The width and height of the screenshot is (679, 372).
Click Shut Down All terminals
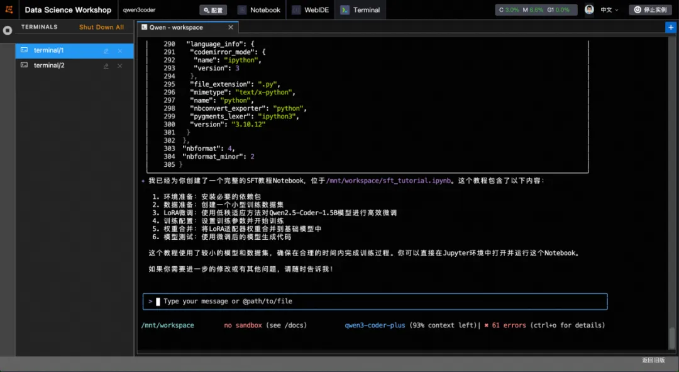101,27
